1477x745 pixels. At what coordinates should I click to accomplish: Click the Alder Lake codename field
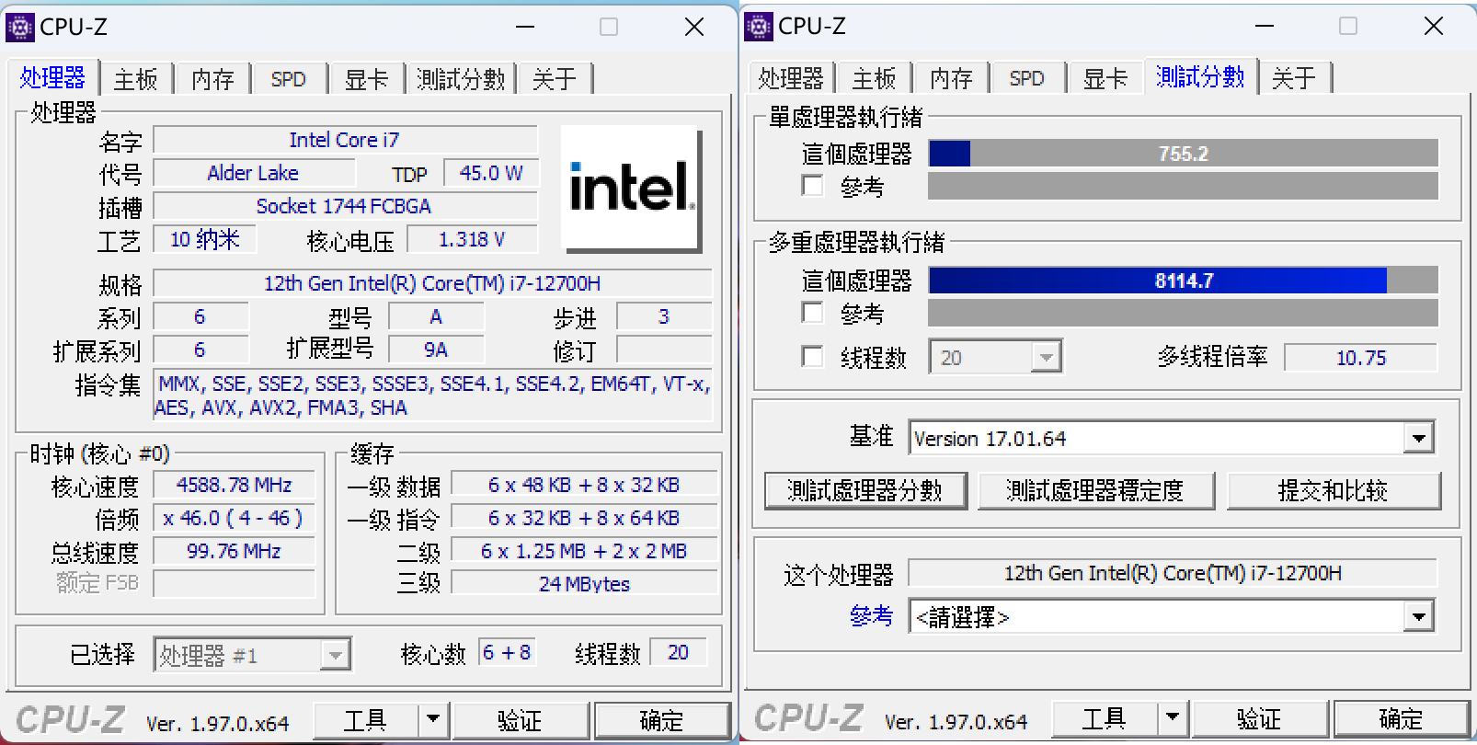click(x=253, y=173)
